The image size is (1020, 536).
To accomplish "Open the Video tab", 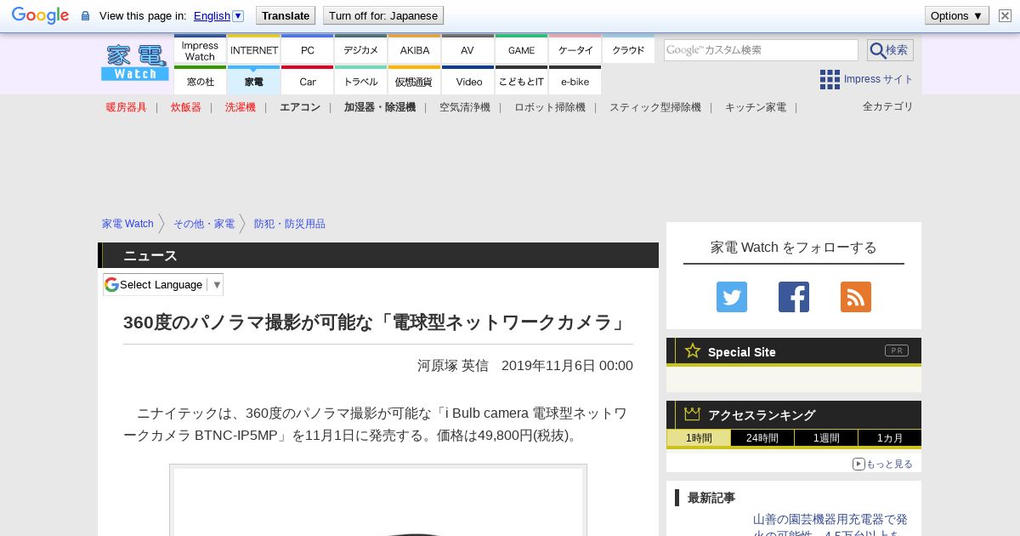I will [467, 81].
